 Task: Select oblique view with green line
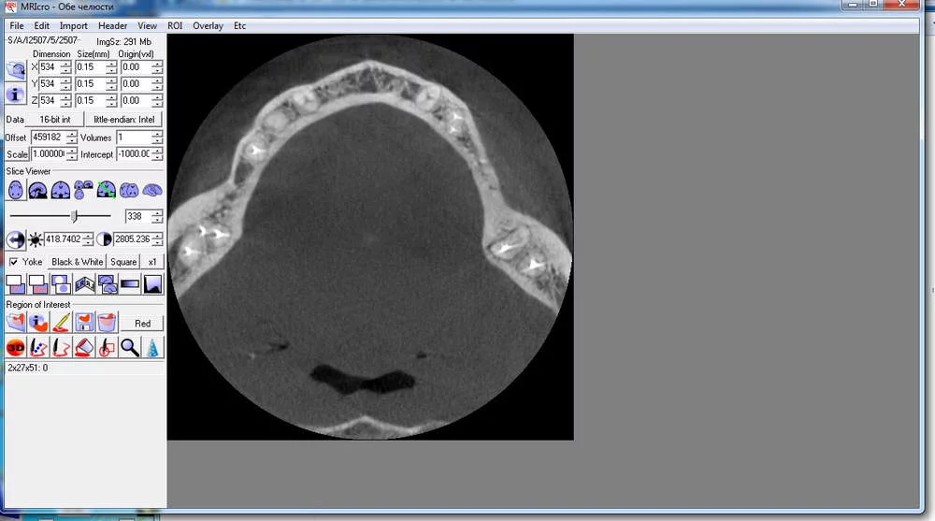(107, 191)
